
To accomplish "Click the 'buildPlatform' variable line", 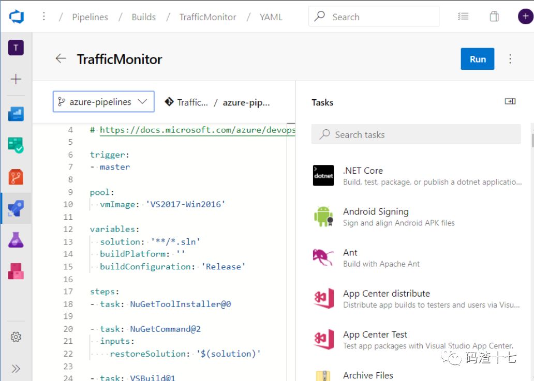I will [143, 254].
